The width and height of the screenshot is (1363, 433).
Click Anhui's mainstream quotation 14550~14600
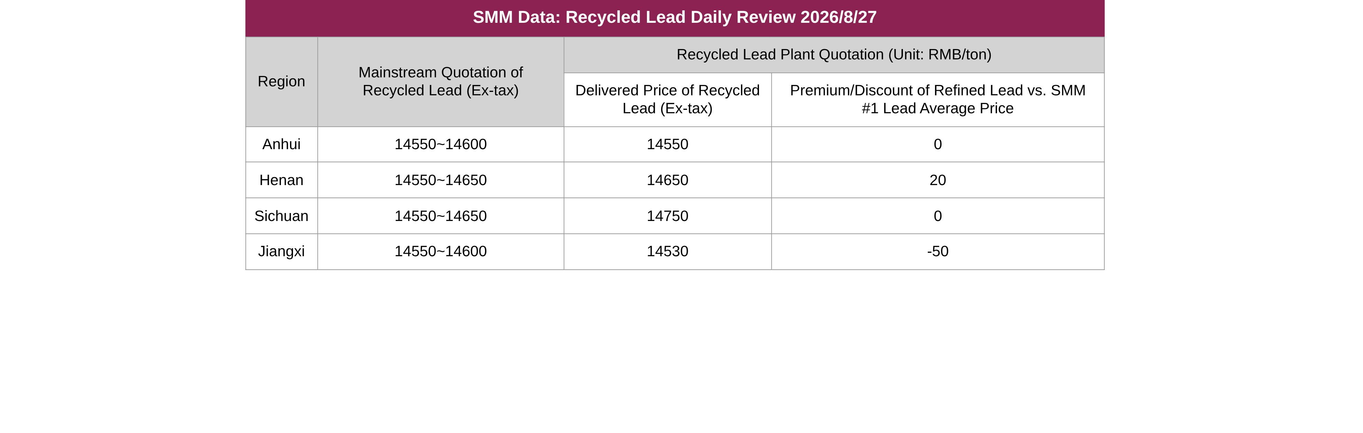[x=441, y=144]
